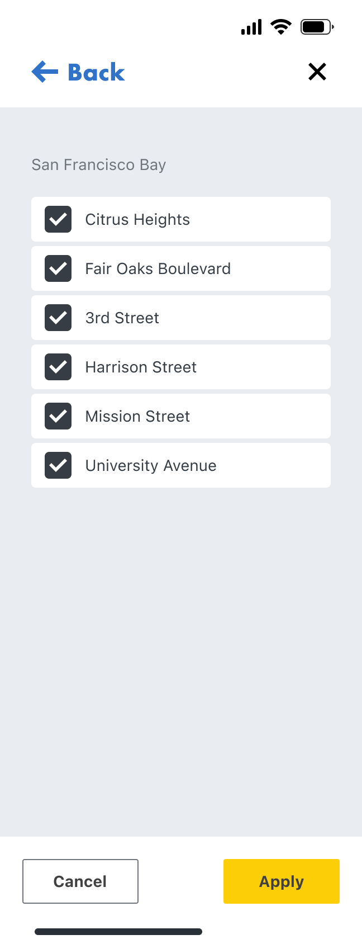Close the filter screen with X icon
Viewport: 362px width, 944px height.
tap(317, 72)
